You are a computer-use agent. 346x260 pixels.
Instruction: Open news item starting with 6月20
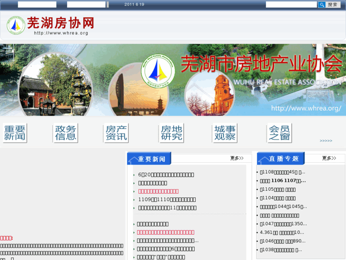point(166,175)
